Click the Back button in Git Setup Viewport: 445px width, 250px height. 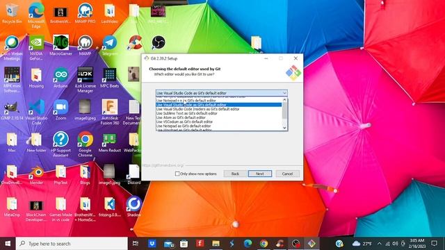tap(235, 174)
